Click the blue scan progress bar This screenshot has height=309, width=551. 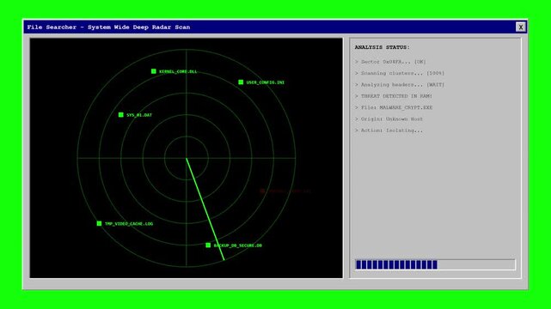click(435, 264)
